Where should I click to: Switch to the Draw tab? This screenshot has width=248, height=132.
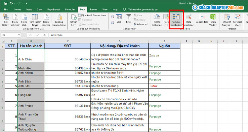coord(40,10)
